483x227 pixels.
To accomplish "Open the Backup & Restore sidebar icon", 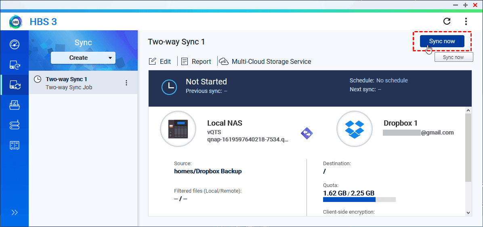I will pyautogui.click(x=15, y=65).
